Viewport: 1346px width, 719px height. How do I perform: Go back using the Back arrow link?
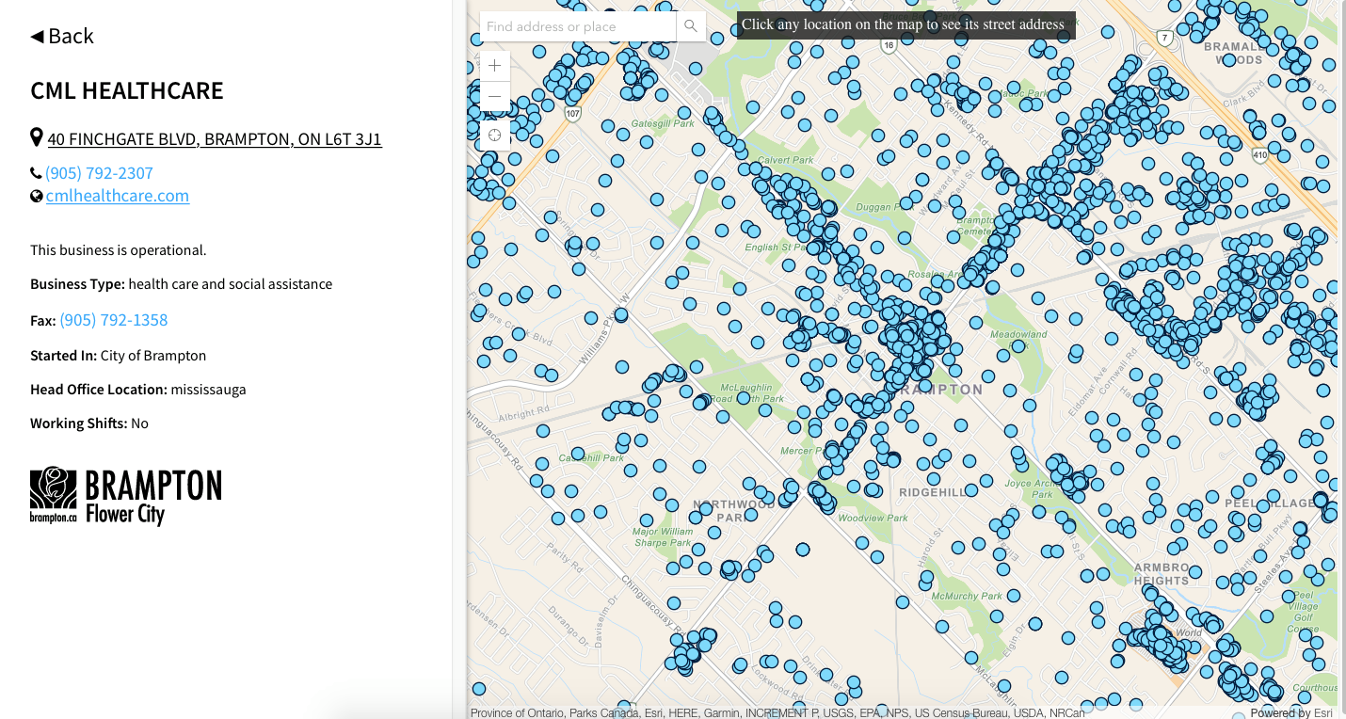[62, 36]
